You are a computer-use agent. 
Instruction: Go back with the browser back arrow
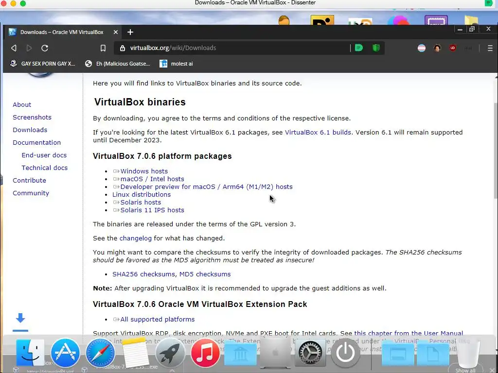[14, 48]
